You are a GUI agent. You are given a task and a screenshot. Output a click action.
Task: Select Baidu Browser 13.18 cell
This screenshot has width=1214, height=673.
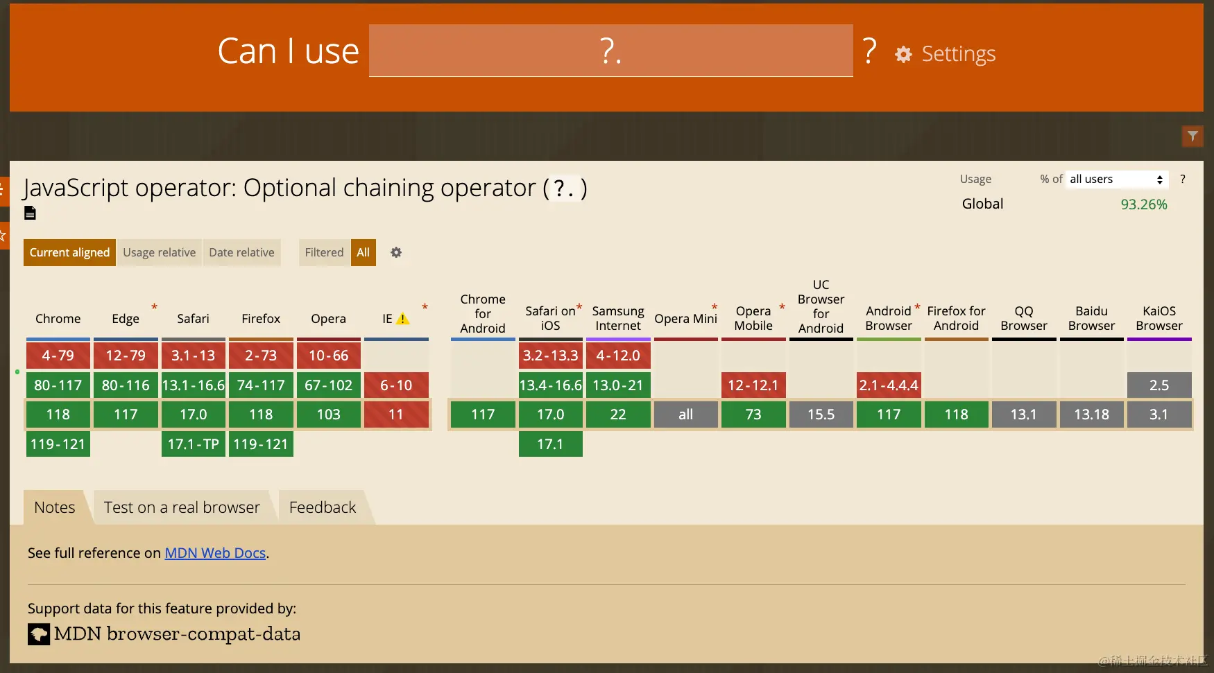pos(1092,414)
